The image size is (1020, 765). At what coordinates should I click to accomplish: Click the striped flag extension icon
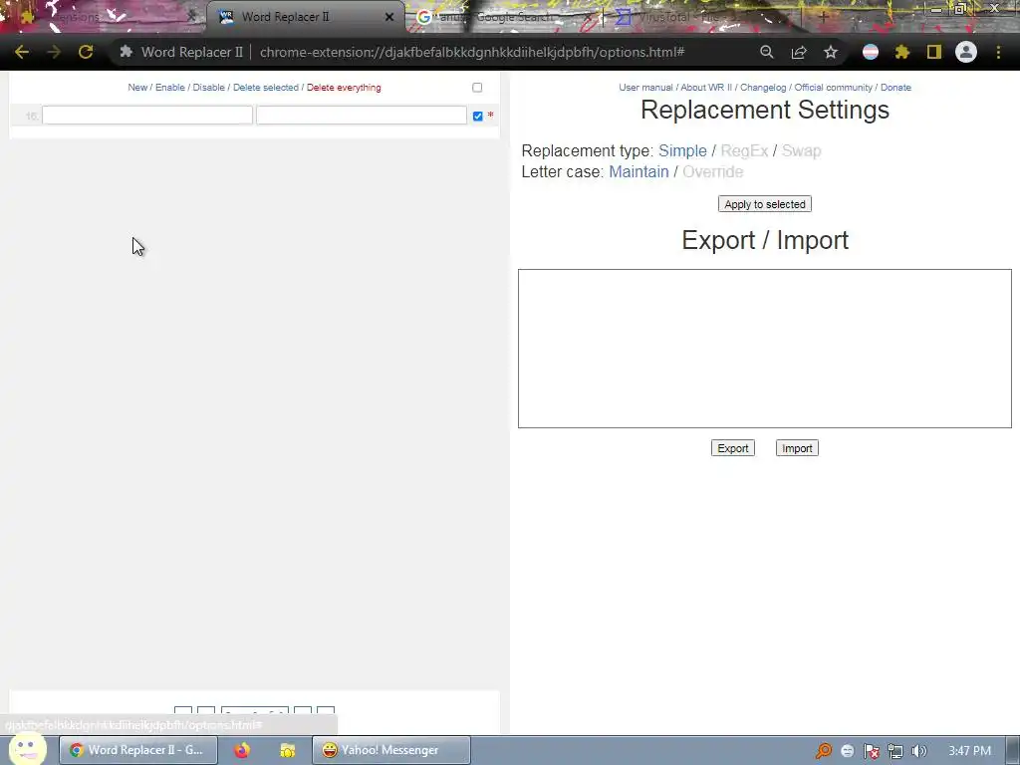871,52
